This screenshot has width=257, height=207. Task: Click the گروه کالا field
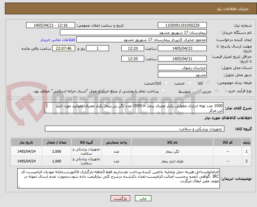(x=135, y=129)
